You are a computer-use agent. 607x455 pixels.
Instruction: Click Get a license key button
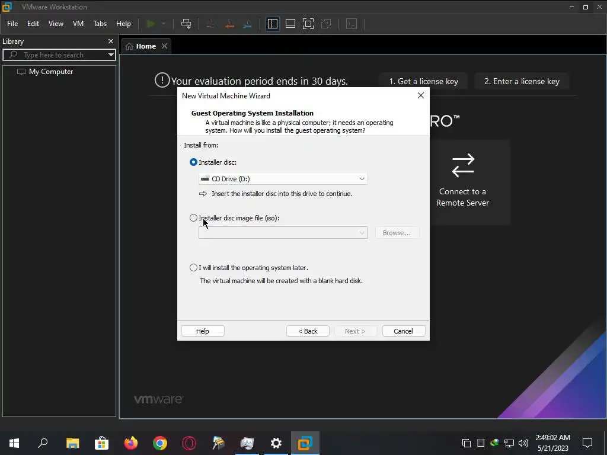[423, 81]
